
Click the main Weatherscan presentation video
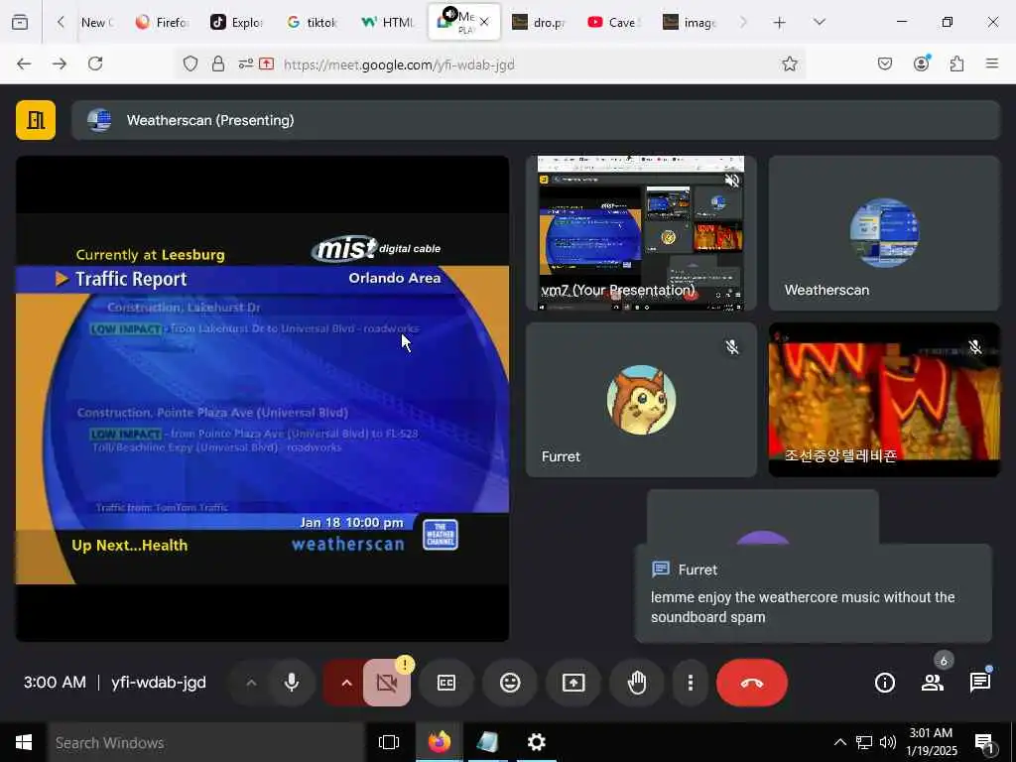click(x=262, y=399)
